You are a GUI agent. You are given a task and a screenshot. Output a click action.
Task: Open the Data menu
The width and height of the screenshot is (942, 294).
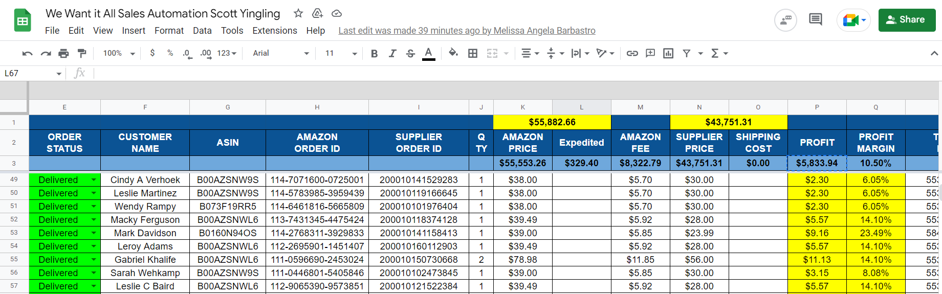click(202, 31)
